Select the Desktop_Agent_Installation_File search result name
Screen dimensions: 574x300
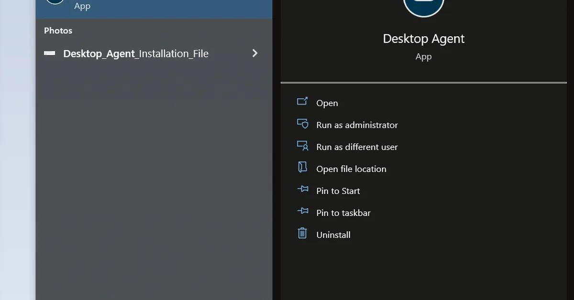[136, 54]
